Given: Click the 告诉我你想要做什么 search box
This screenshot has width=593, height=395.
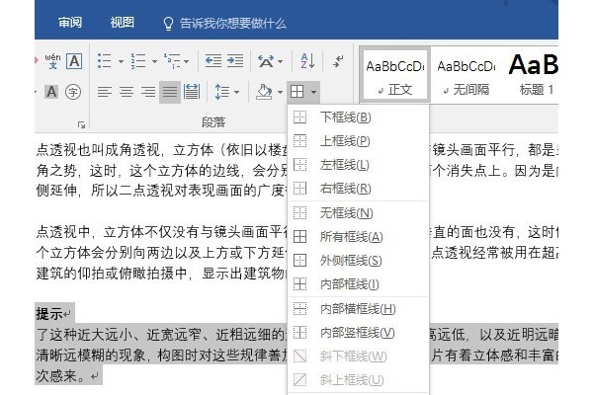Looking at the screenshot, I should [x=232, y=24].
